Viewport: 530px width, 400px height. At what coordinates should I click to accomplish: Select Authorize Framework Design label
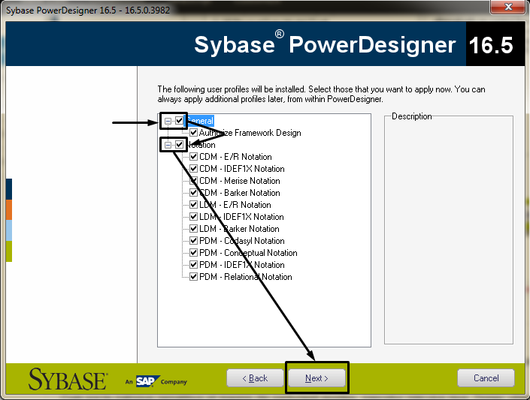(250, 133)
